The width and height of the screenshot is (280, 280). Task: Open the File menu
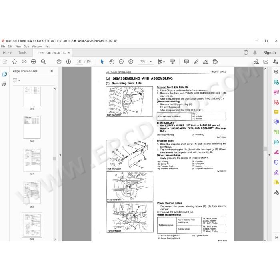[3, 46]
